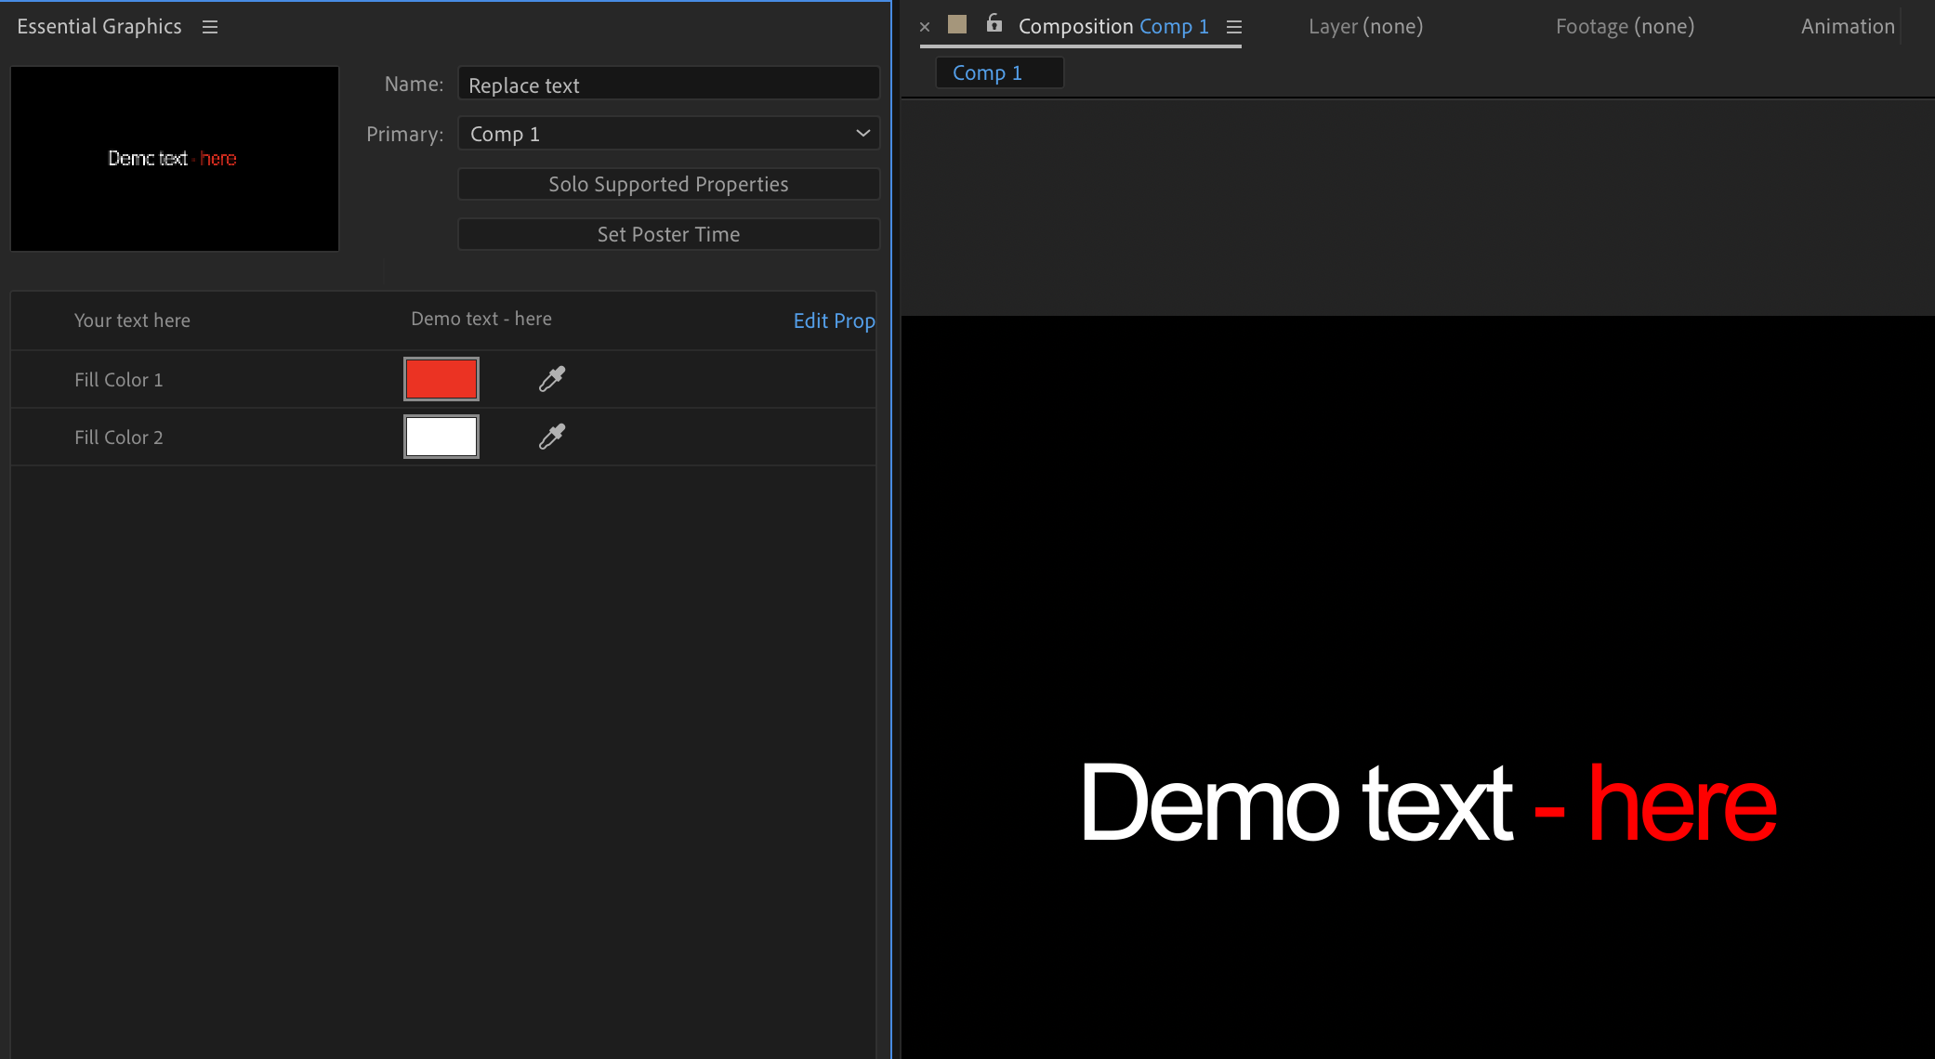1935x1059 pixels.
Task: Open Edit Properties for the text
Action: tap(834, 320)
